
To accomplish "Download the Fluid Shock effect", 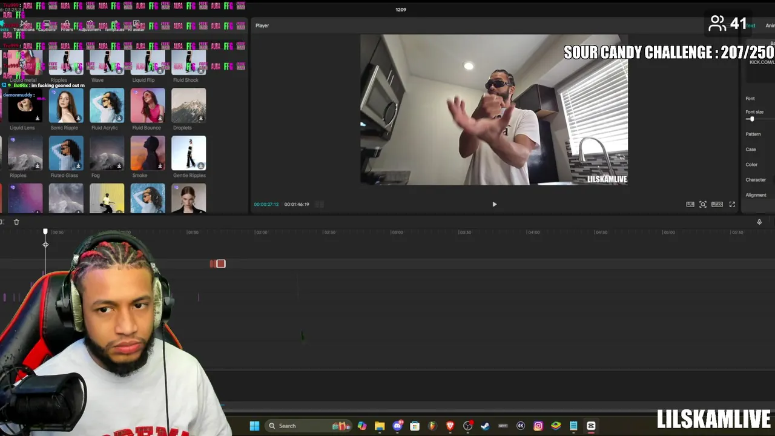I will pyautogui.click(x=200, y=70).
